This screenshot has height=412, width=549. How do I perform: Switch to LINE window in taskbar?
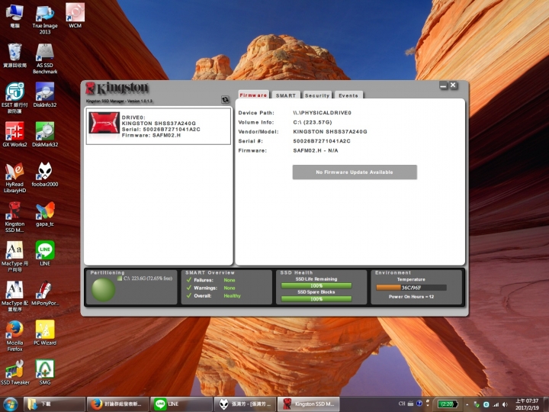(x=181, y=404)
